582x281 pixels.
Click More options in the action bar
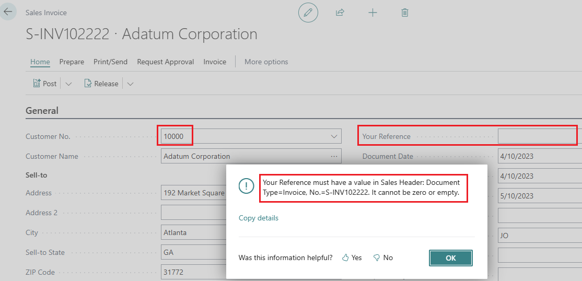pyautogui.click(x=266, y=62)
